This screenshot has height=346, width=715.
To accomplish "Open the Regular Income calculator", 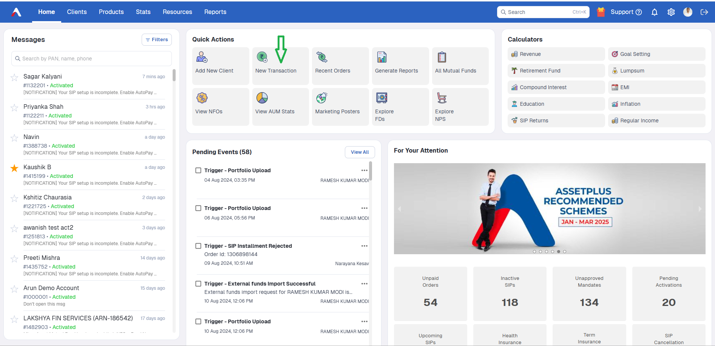I will pyautogui.click(x=656, y=120).
